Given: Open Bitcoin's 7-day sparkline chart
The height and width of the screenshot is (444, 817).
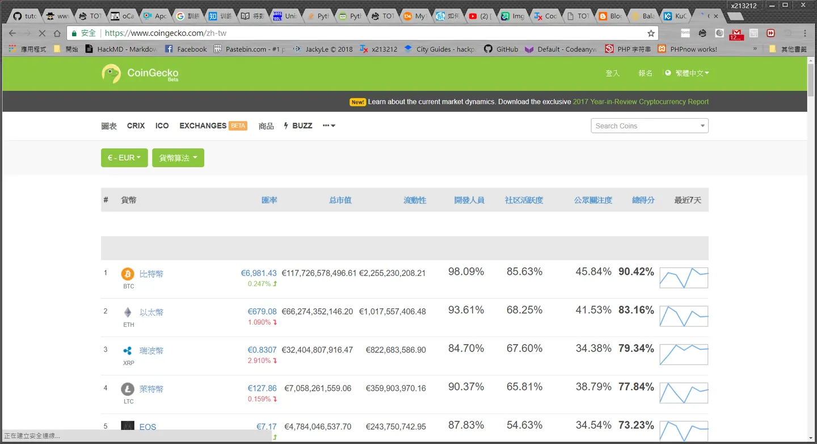Looking at the screenshot, I should click(684, 278).
